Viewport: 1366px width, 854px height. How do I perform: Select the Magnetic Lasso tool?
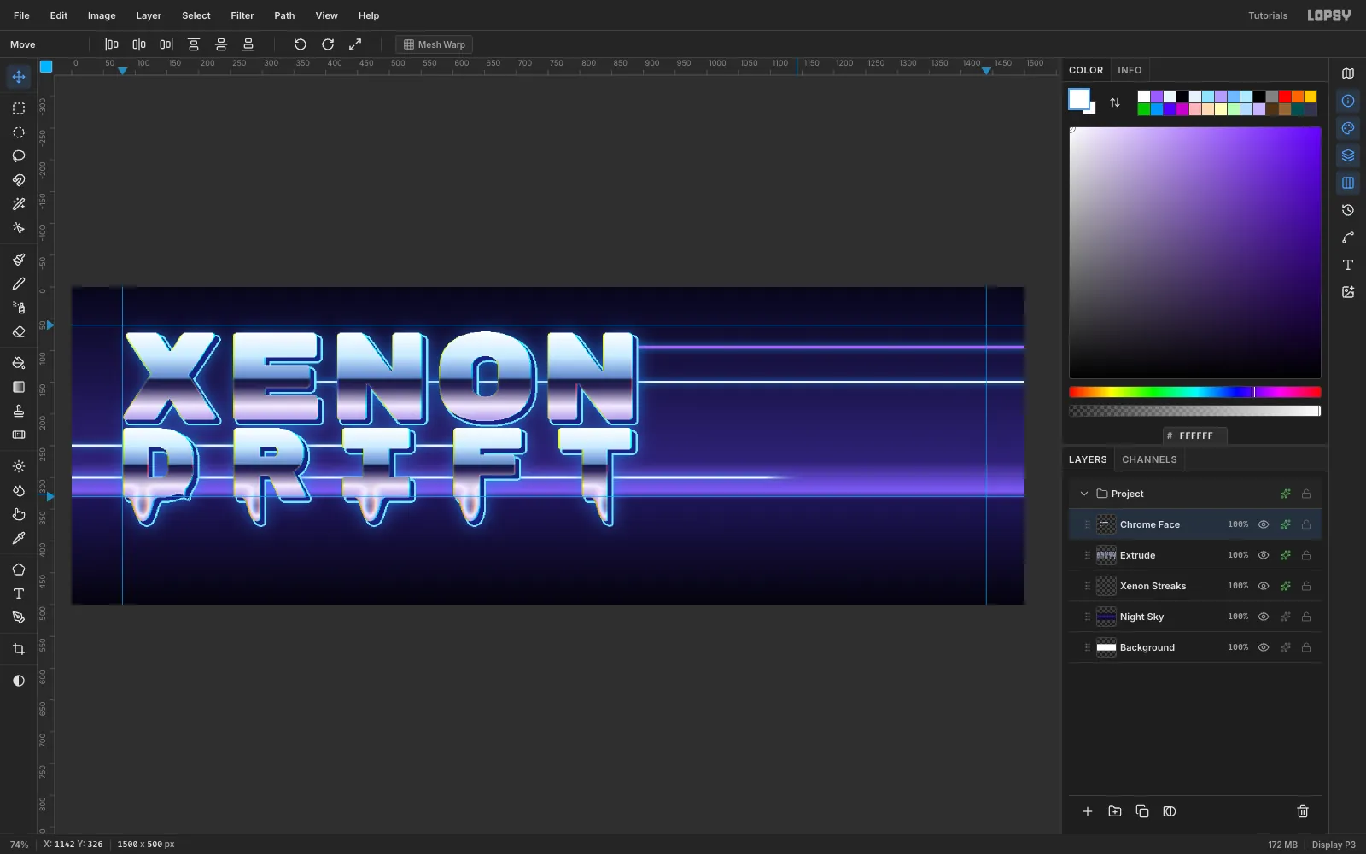19,180
